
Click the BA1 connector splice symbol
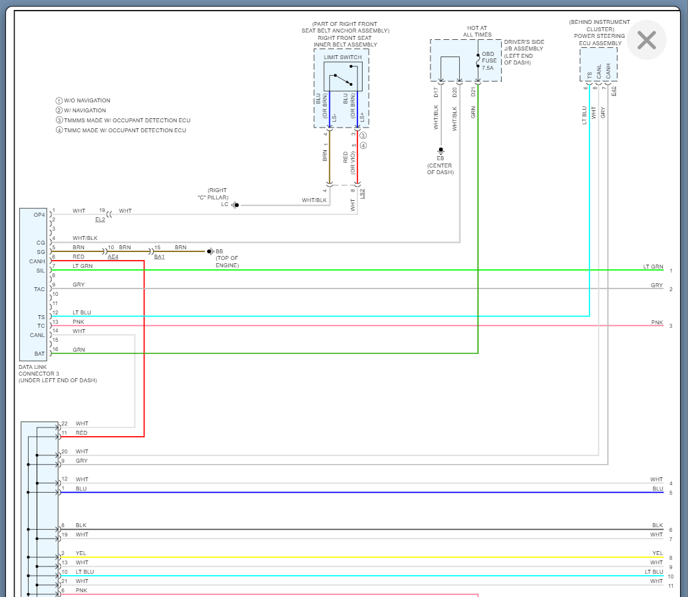coord(152,251)
